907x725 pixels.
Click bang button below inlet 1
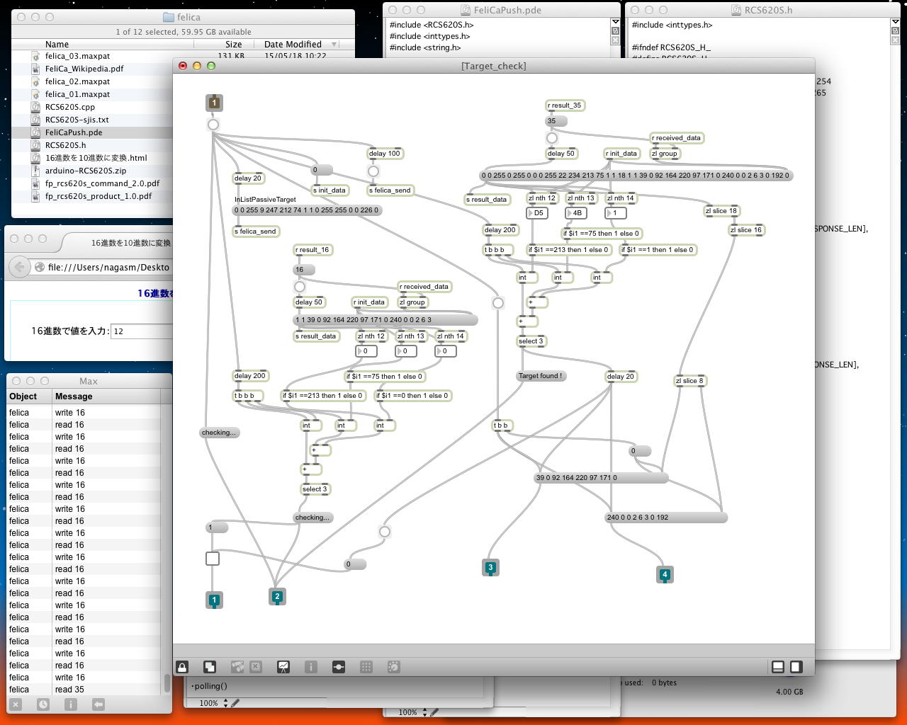point(213,125)
